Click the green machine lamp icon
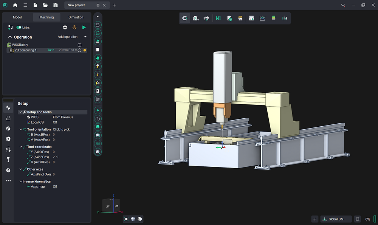 (x=274, y=18)
